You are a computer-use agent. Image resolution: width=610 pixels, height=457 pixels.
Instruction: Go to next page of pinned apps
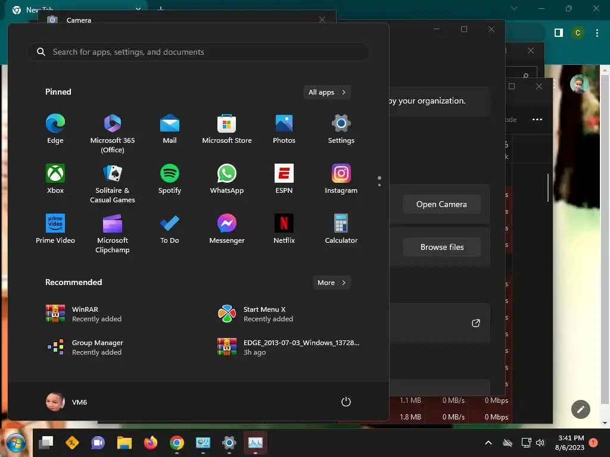click(379, 185)
